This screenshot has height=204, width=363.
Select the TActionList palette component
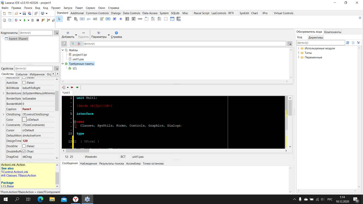[179, 19]
